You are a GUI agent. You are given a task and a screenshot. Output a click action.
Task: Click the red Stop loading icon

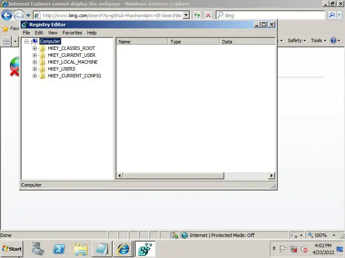click(x=208, y=15)
